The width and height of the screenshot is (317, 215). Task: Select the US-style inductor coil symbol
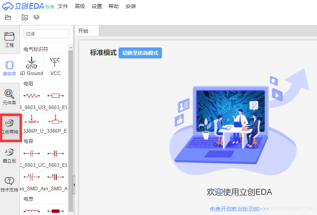(32, 210)
